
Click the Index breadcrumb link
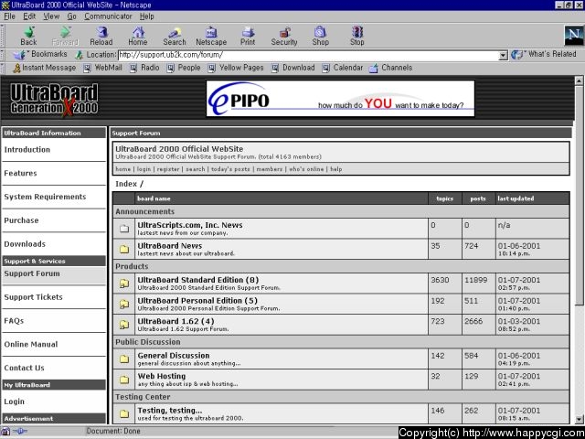[126, 184]
